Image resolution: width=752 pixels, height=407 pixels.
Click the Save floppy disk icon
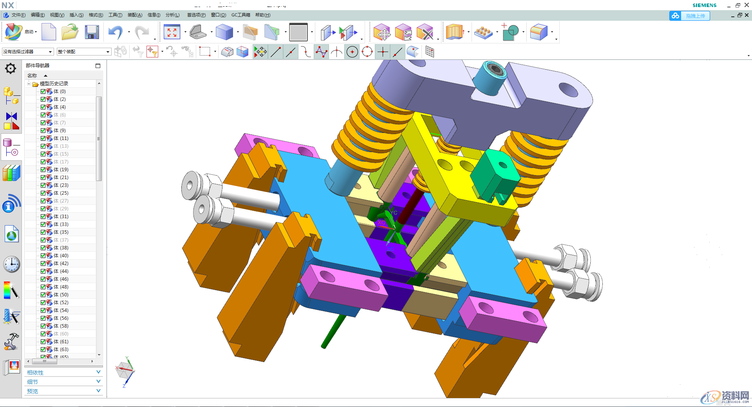point(92,32)
